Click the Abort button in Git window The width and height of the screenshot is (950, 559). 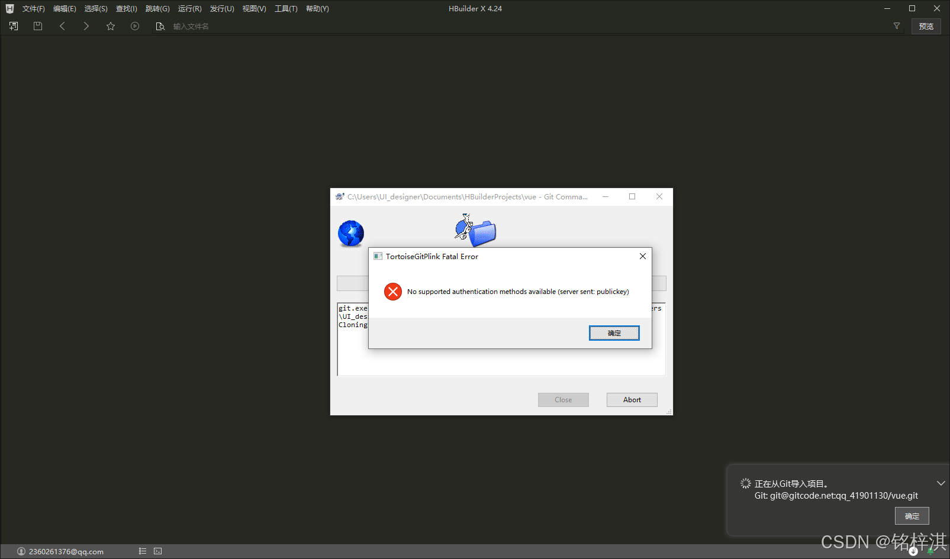coord(632,400)
